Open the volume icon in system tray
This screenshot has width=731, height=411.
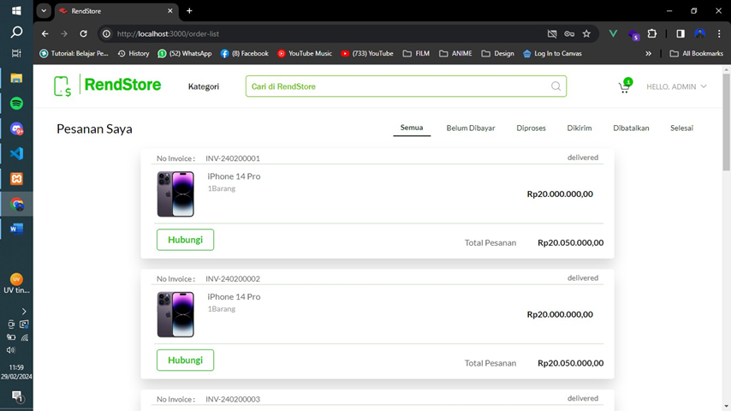point(11,350)
